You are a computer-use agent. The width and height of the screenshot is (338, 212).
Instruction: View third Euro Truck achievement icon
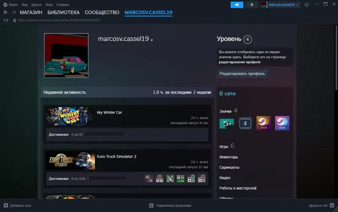(170, 179)
